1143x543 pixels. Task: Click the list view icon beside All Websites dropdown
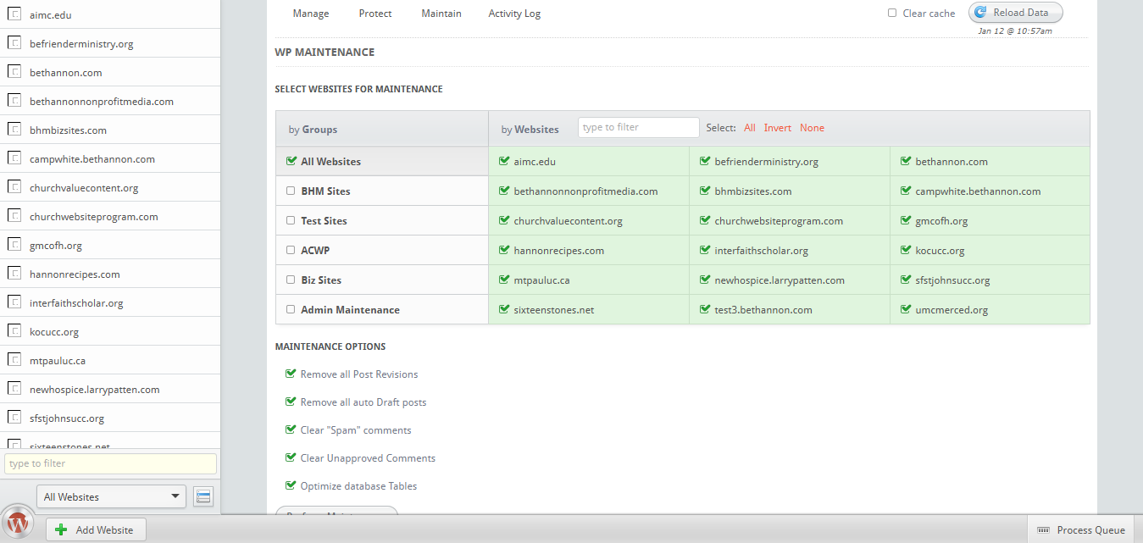click(203, 496)
